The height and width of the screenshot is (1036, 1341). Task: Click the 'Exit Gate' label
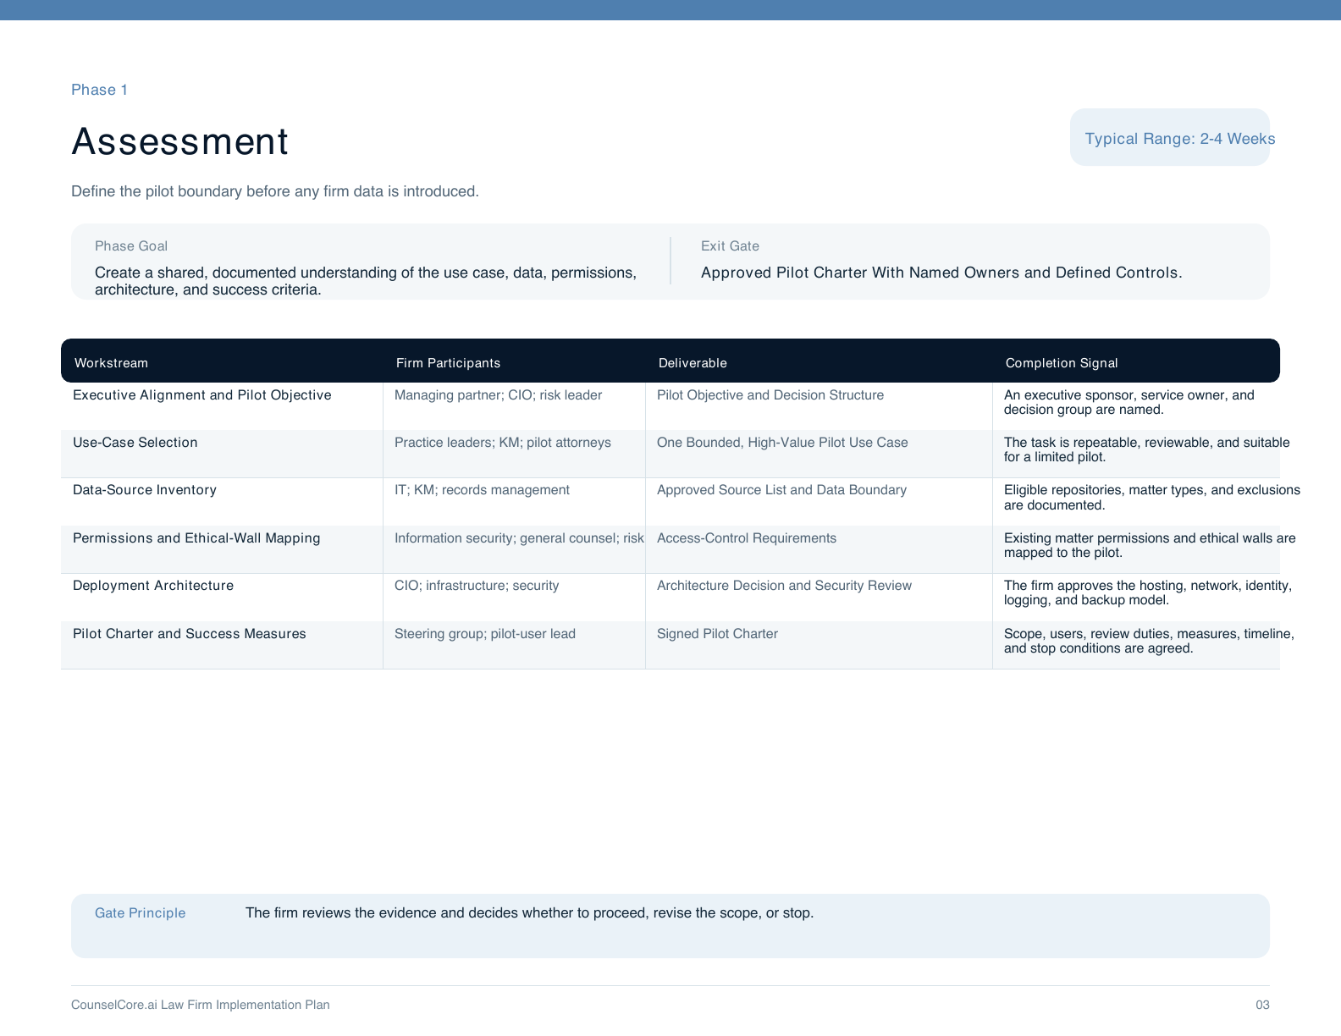click(x=730, y=246)
